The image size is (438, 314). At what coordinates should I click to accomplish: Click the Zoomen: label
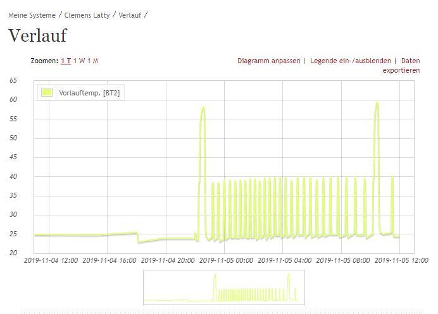point(44,61)
